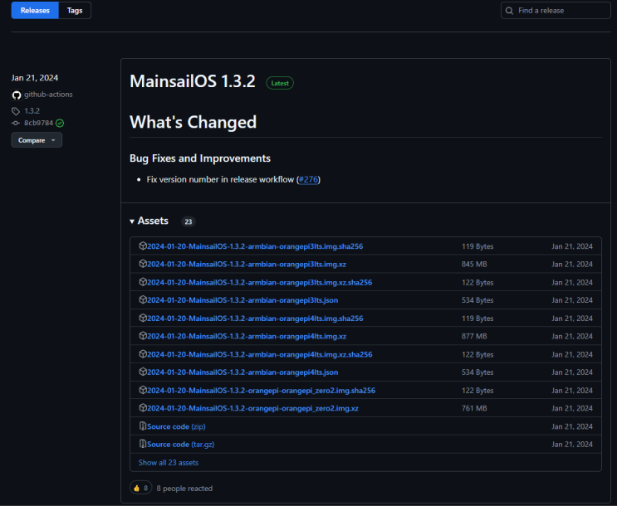
Task: Download orangepi4lts.img.xz 877 MB image
Action: tap(247, 336)
